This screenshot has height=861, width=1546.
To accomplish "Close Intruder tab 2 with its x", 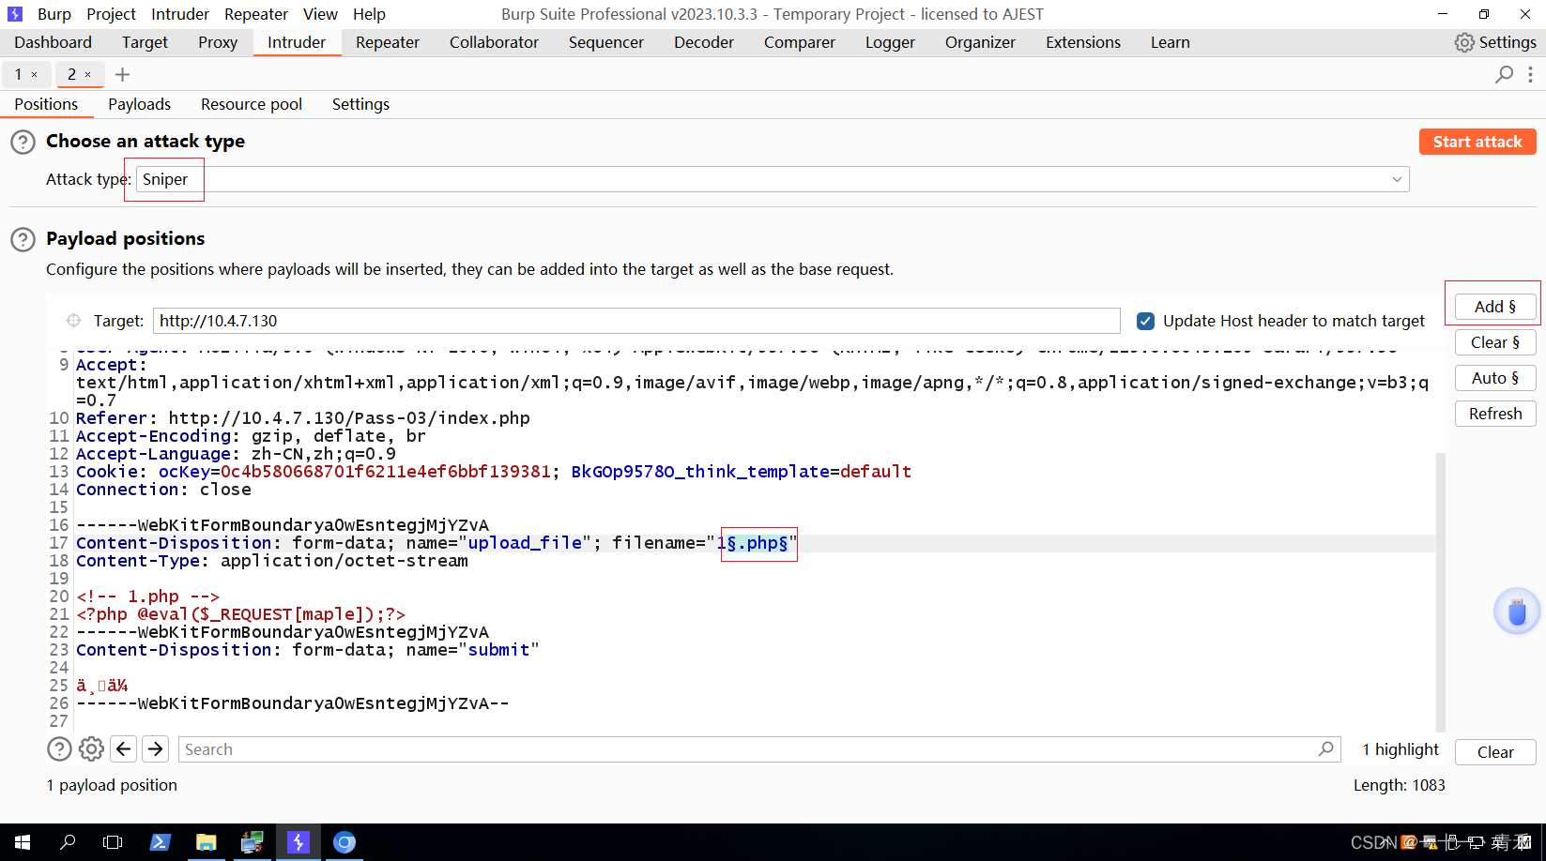I will tap(88, 74).
